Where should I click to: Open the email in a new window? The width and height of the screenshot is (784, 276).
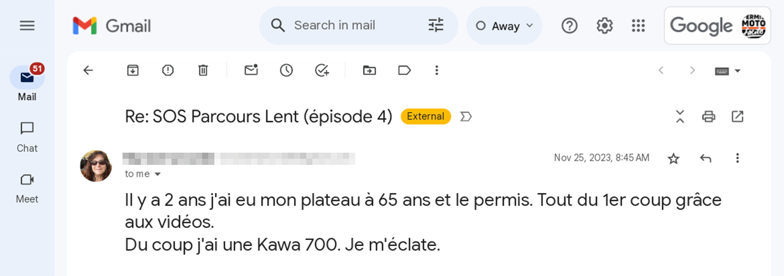[x=737, y=116]
